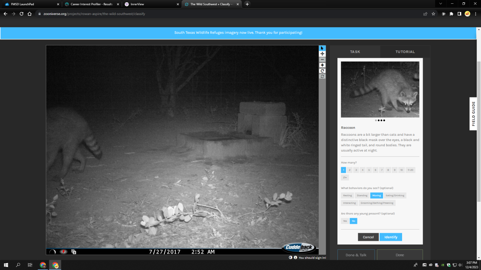Toggle Interacting behavior
481x270 pixels.
coord(349,203)
